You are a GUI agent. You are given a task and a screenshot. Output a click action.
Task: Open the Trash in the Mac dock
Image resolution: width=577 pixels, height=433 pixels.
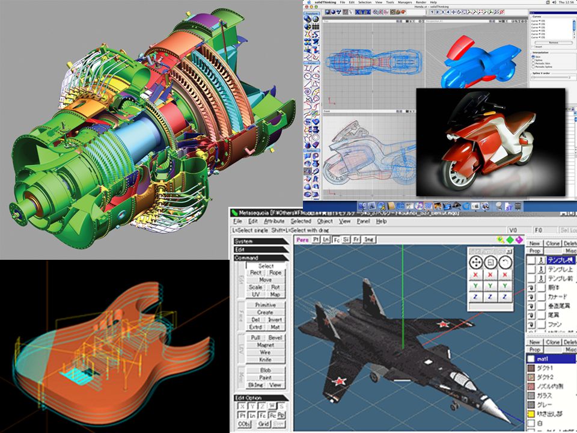pos(517,206)
